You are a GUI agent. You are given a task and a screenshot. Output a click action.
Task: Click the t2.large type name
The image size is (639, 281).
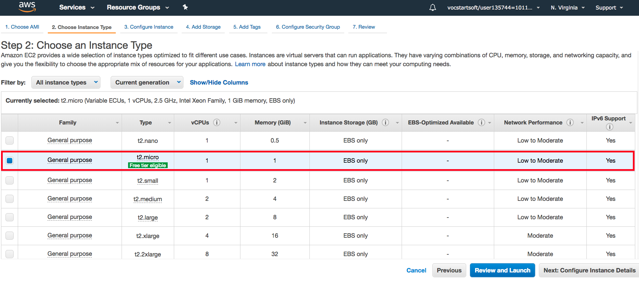[x=148, y=218]
